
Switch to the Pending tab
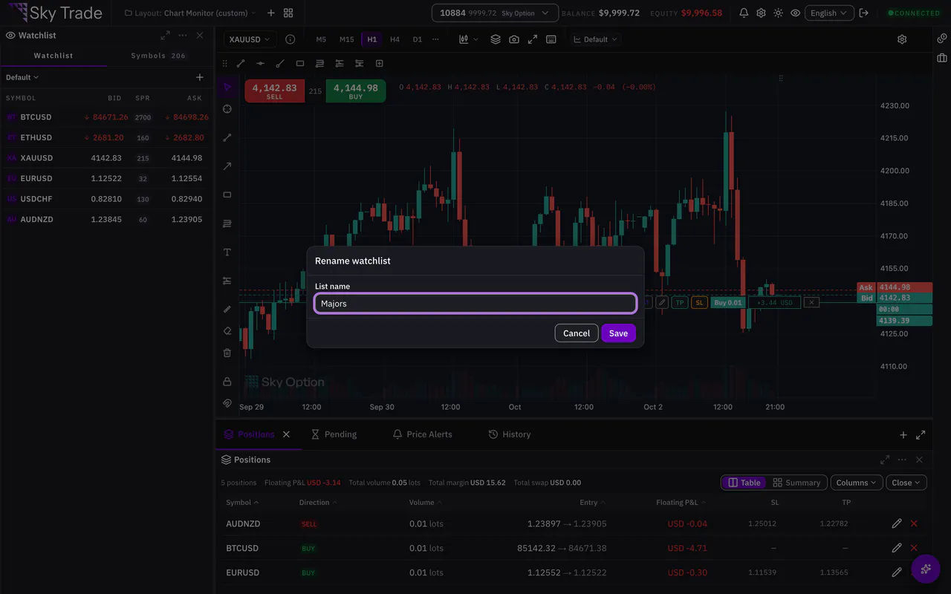click(x=334, y=434)
